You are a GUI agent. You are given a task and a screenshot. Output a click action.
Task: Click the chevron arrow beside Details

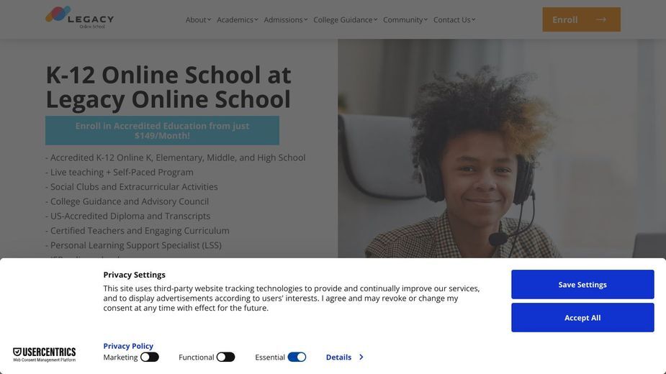tap(361, 357)
